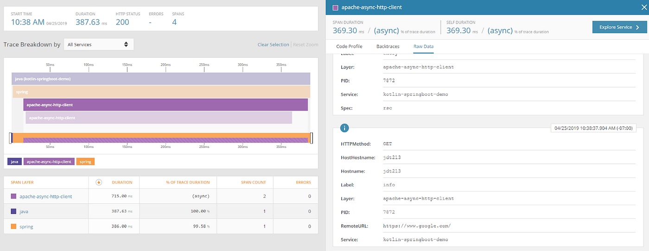649x251 pixels.
Task: Click the left zoom handle of timeline overview
Action: (11, 138)
